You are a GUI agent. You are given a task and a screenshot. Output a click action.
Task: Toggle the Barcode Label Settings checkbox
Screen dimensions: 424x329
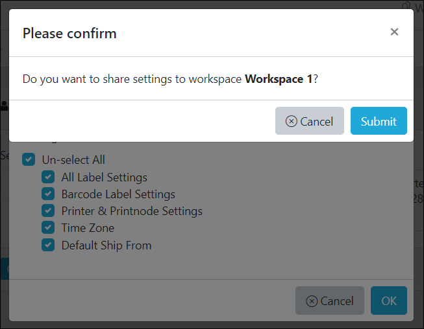(48, 194)
